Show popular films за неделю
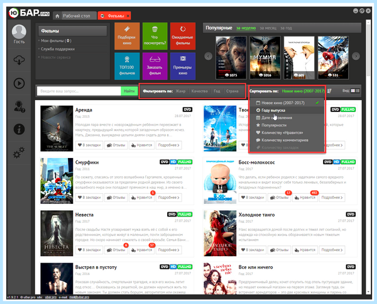377x304 pixels. click(x=246, y=28)
